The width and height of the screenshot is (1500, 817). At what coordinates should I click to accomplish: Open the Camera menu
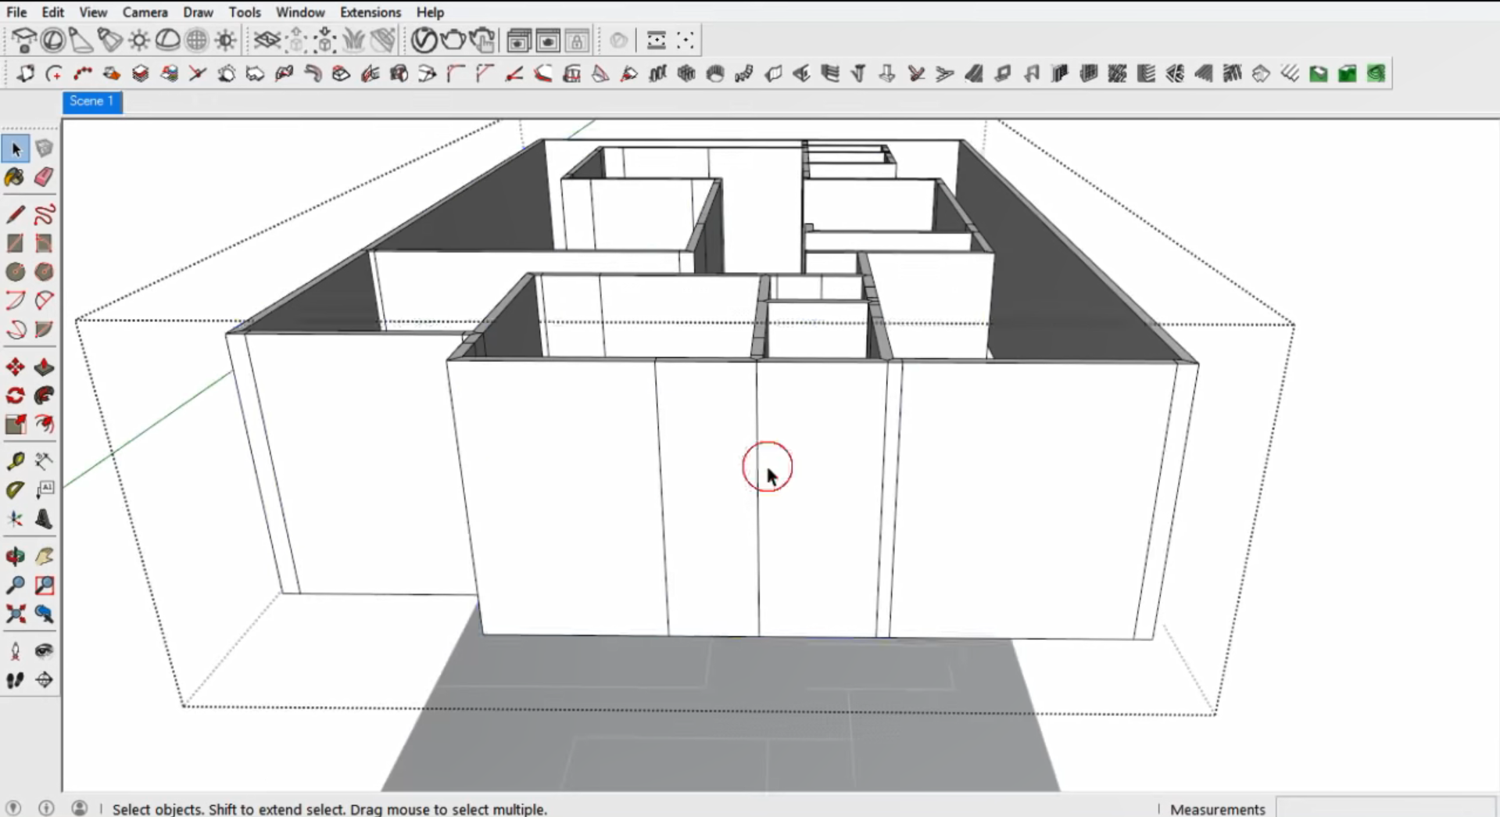pyautogui.click(x=145, y=13)
